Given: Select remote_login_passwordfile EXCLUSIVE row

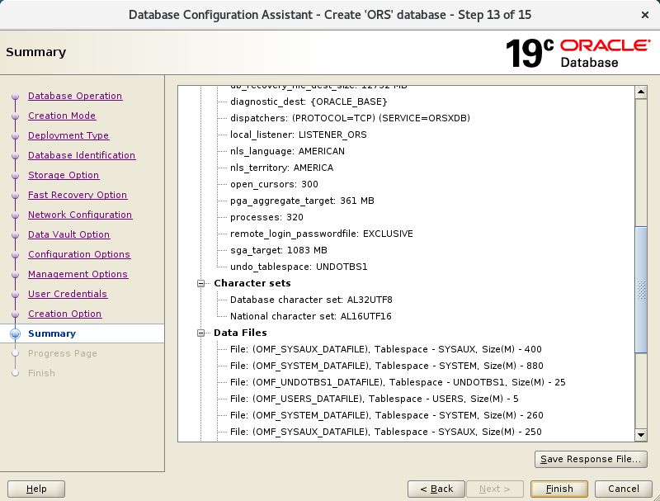Looking at the screenshot, I should coord(322,234).
